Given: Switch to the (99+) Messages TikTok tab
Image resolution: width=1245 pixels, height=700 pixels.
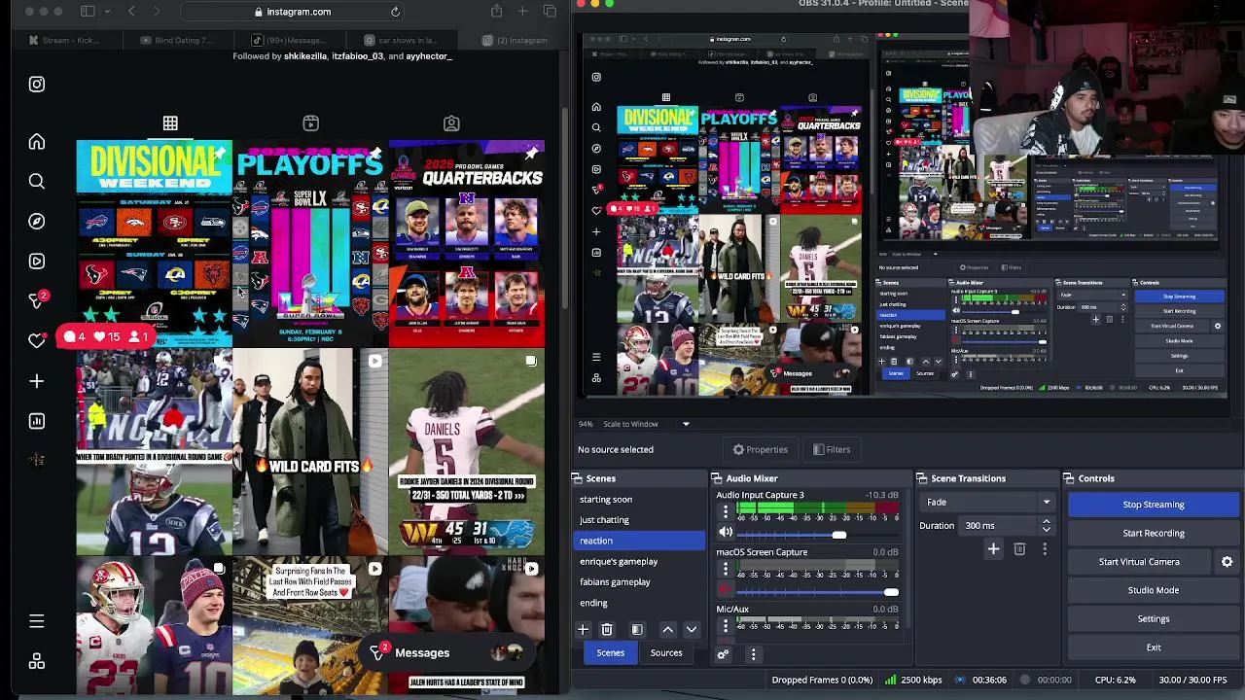Looking at the screenshot, I should point(290,41).
